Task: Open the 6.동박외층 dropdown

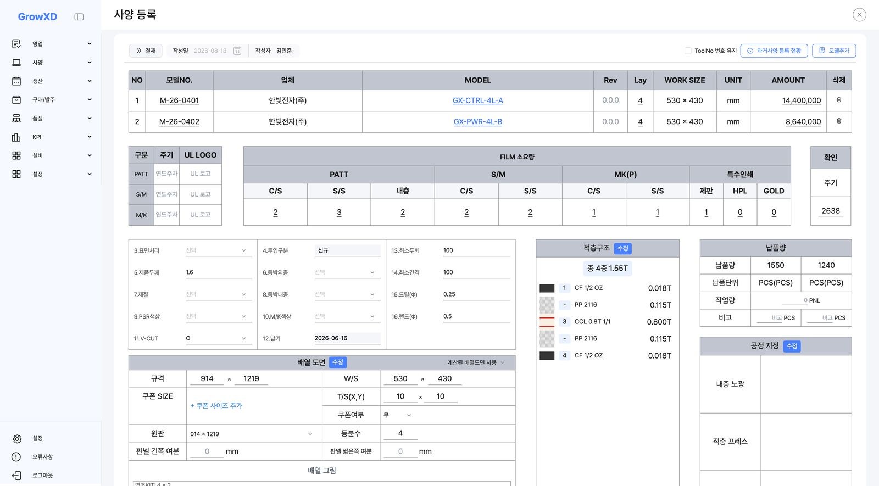Action: point(347,272)
